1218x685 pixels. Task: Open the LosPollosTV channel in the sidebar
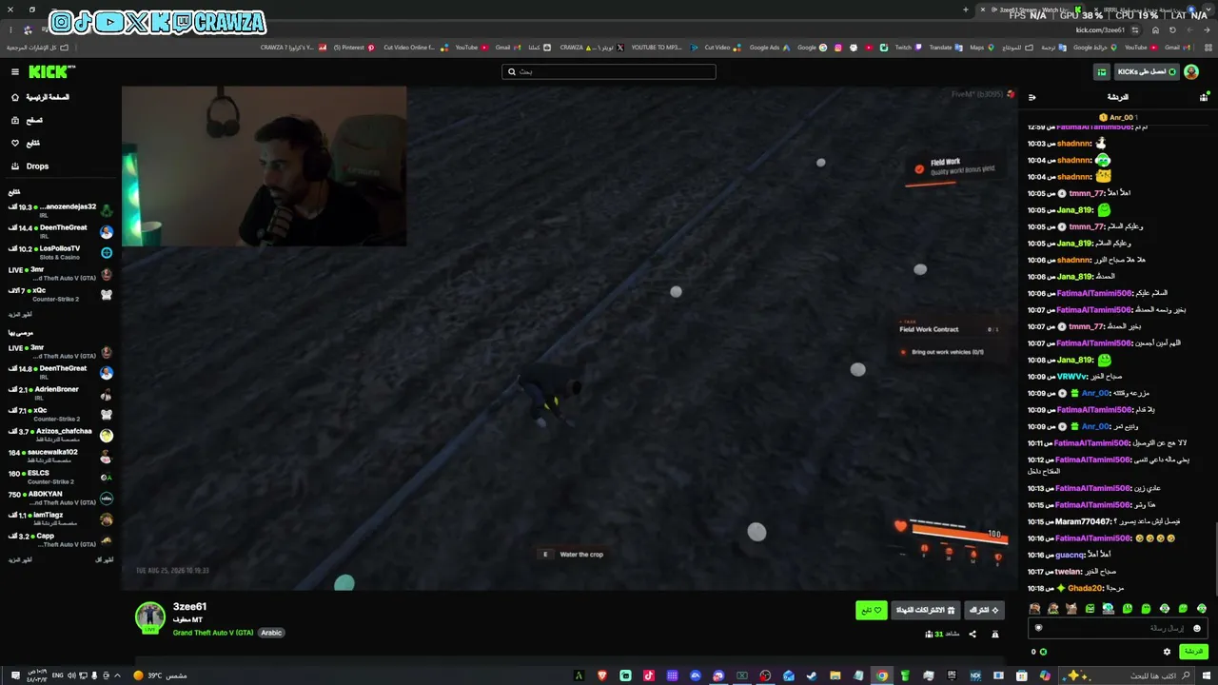61,252
